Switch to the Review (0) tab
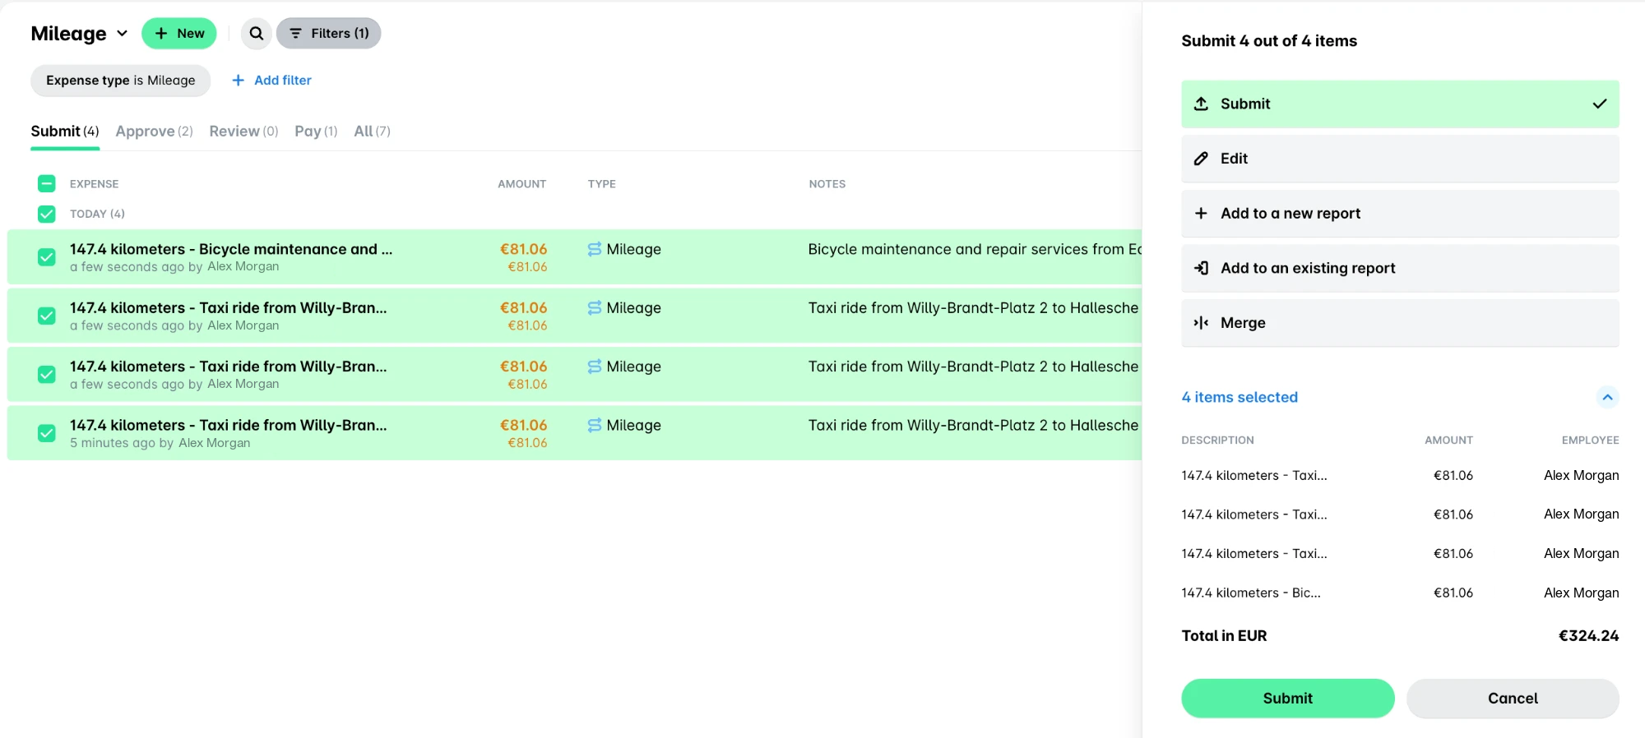The image size is (1645, 738). coord(243,131)
